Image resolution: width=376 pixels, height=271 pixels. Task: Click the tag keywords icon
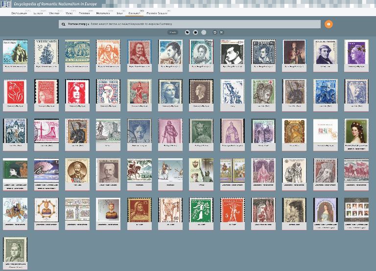[x=188, y=32]
